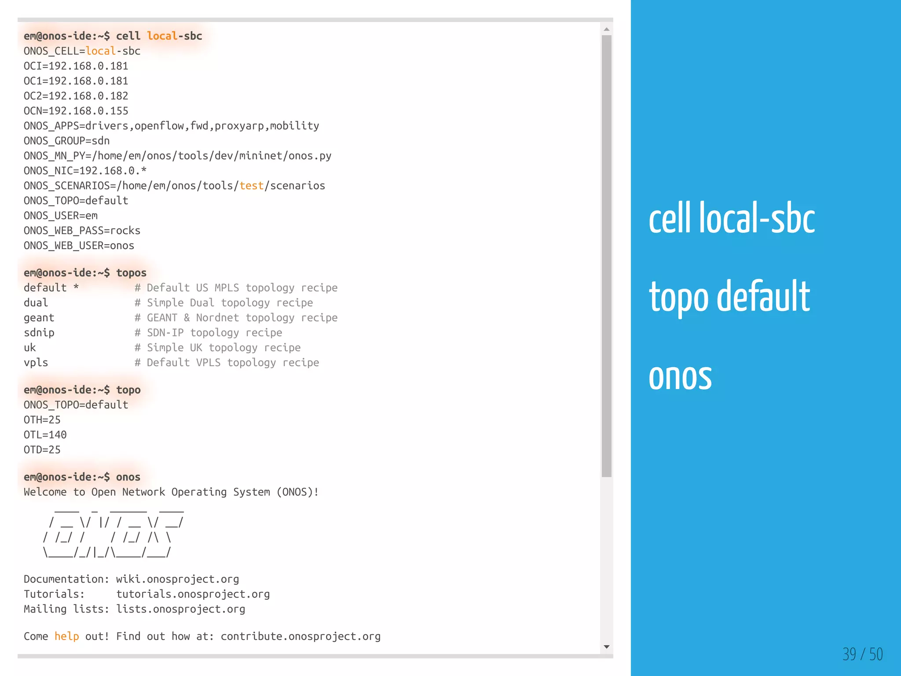Image resolution: width=901 pixels, height=676 pixels.
Task: Click the OCI=192.168.0.181 line
Action: coord(76,66)
